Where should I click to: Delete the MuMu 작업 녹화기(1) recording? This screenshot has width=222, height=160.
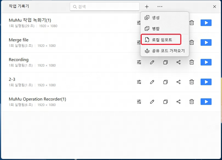coord(192,23)
